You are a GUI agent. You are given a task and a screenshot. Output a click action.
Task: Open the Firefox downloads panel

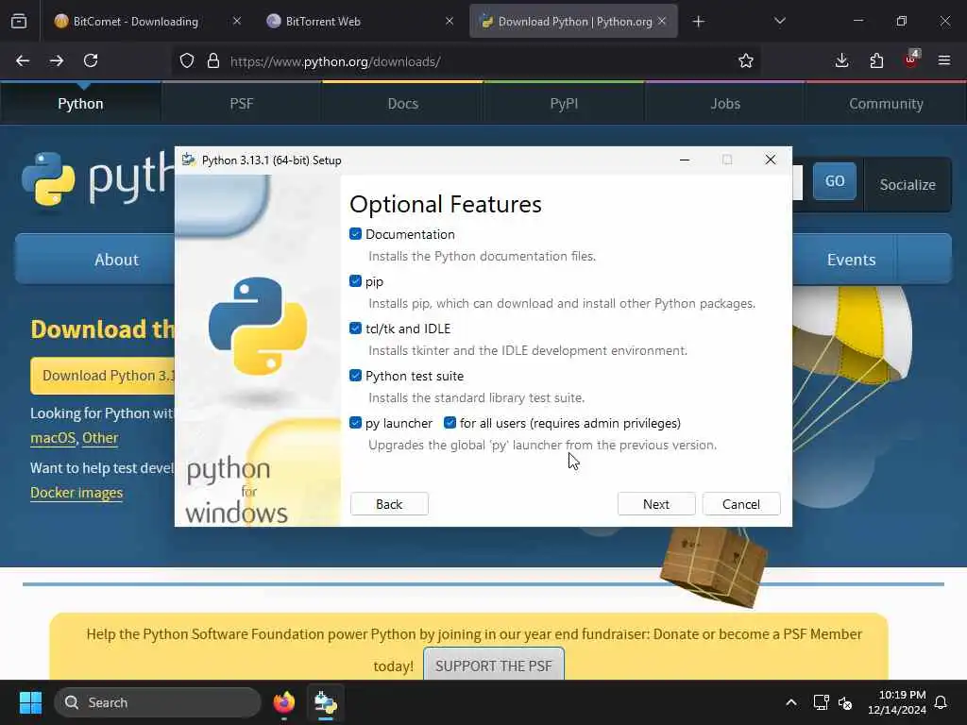(841, 60)
